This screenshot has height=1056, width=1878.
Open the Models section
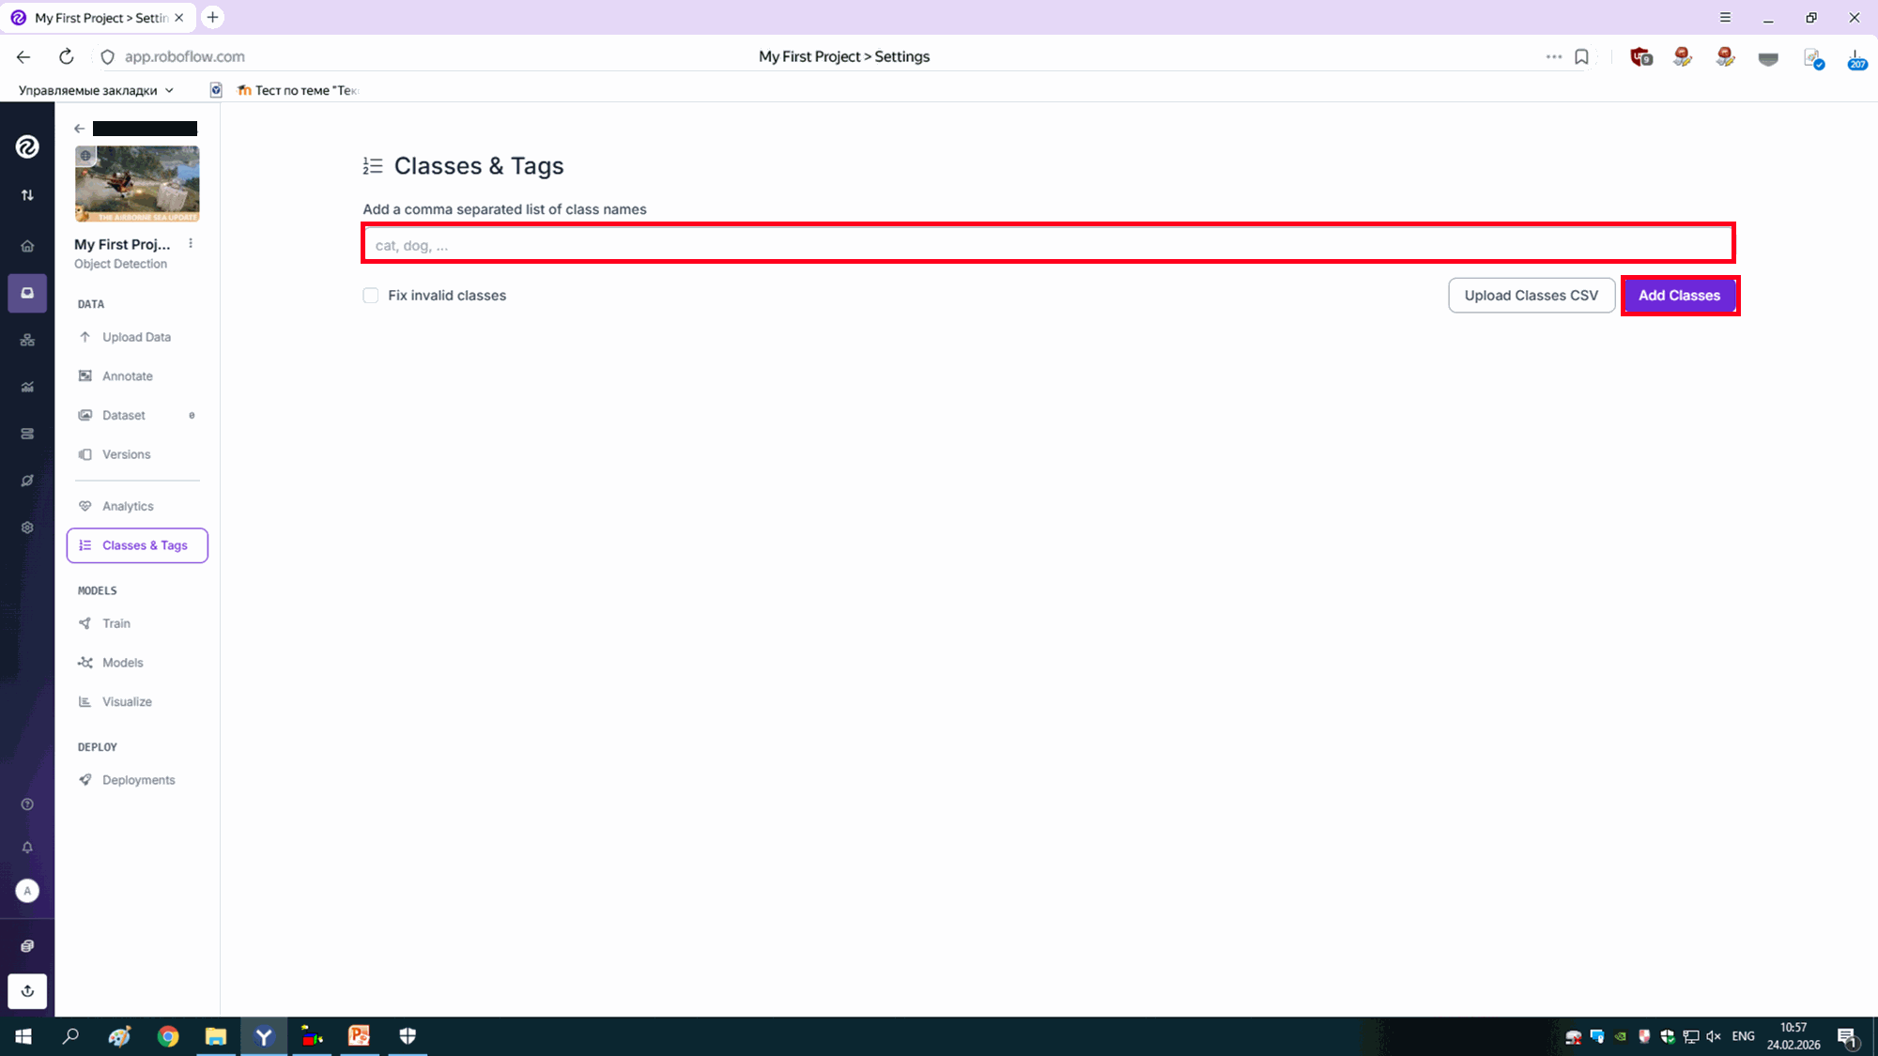click(137, 663)
